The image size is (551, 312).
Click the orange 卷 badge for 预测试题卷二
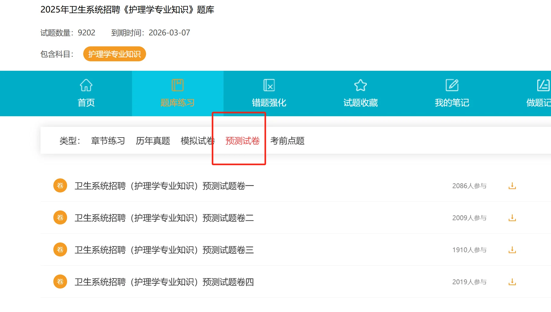60,217
